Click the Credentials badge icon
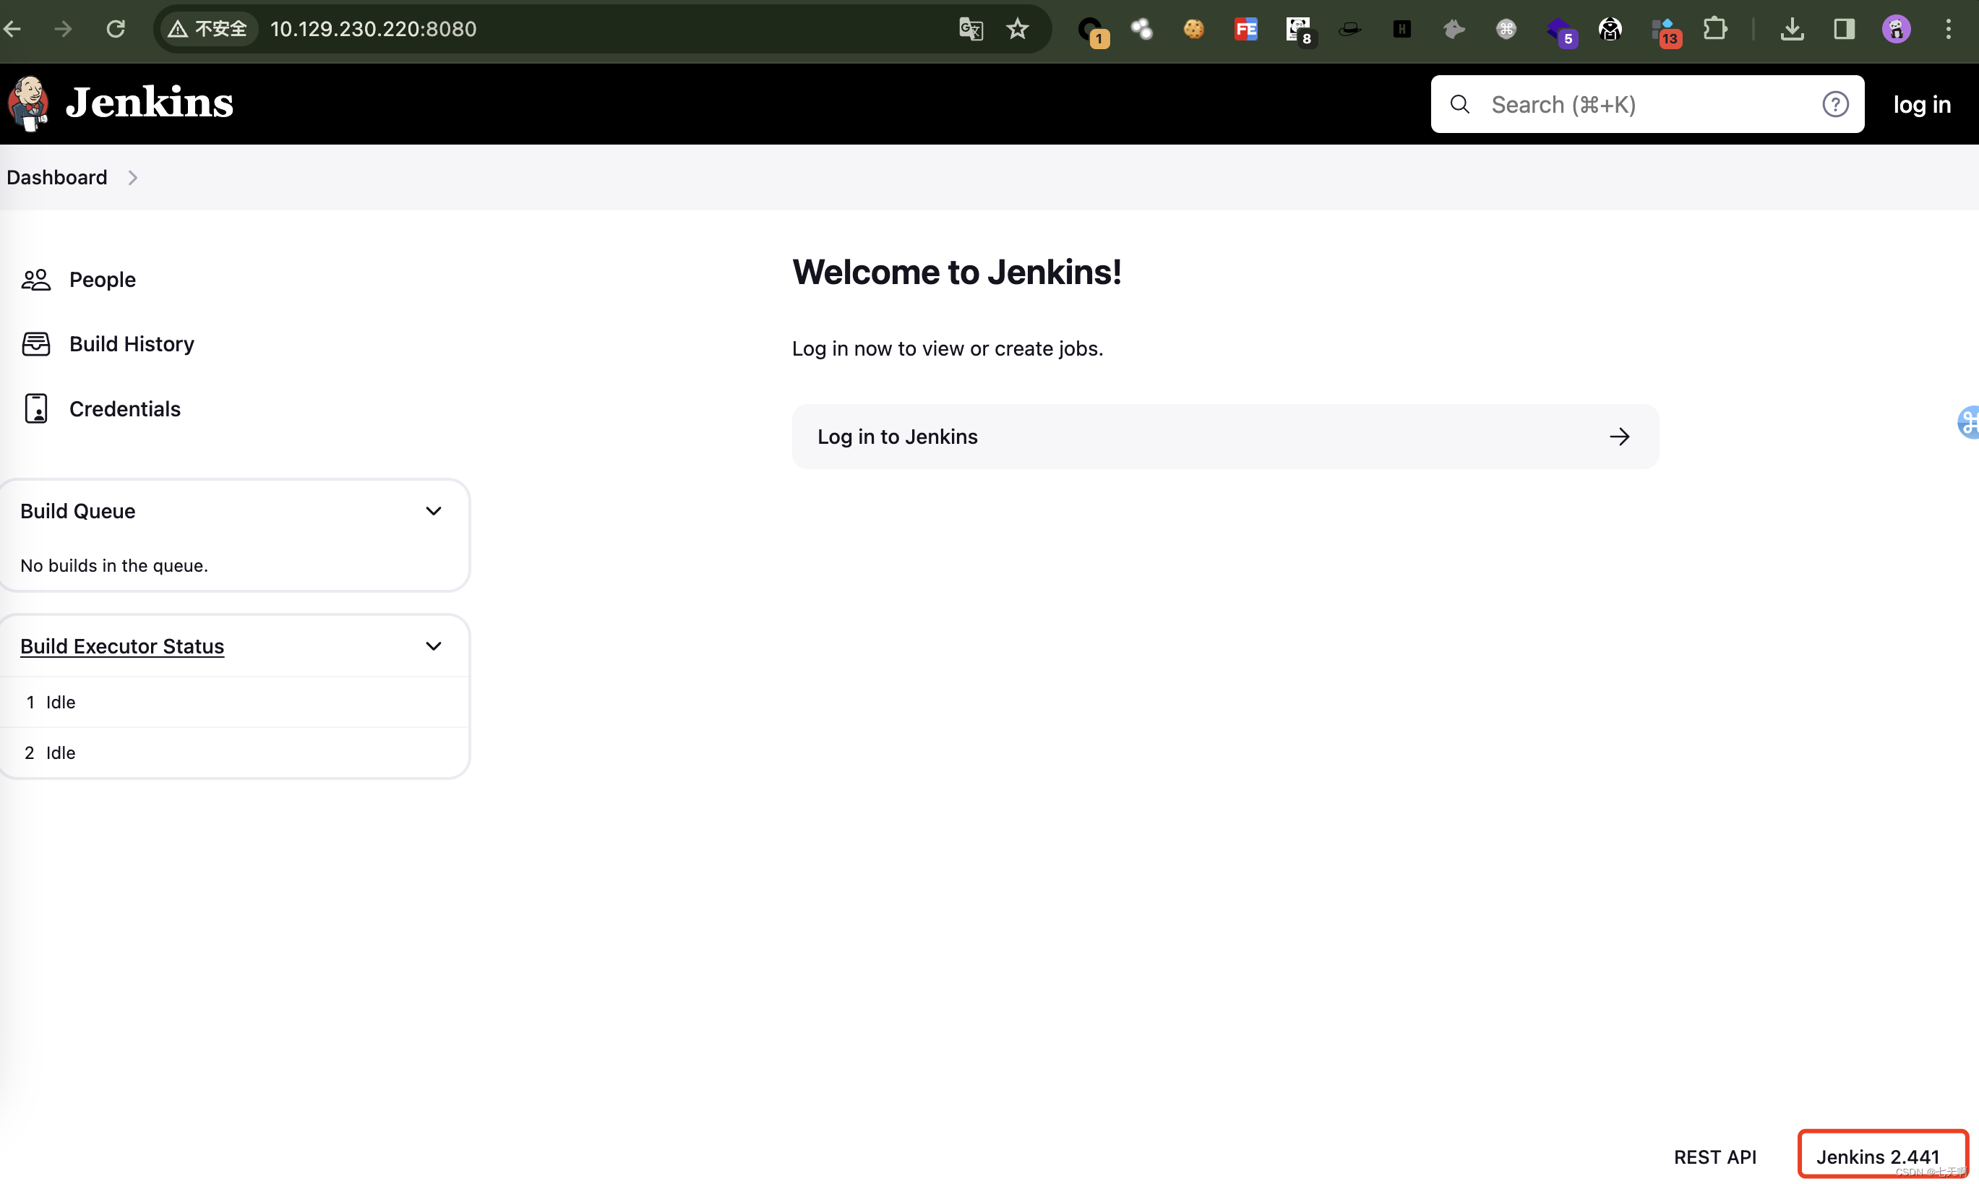The width and height of the screenshot is (1979, 1184). [x=36, y=408]
